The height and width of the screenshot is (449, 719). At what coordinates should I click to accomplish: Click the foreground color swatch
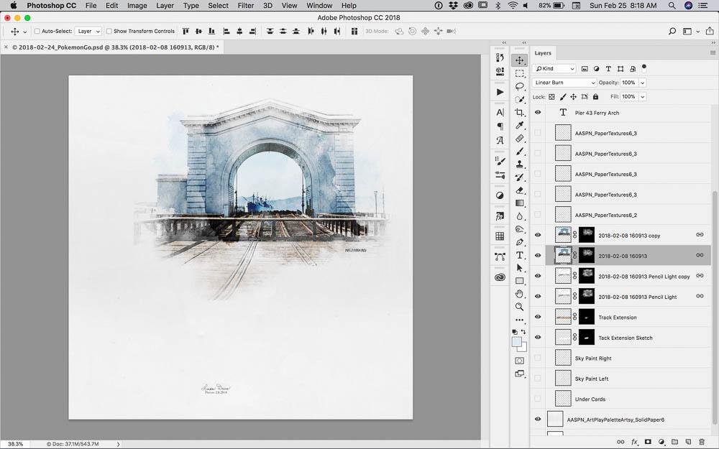click(x=516, y=341)
